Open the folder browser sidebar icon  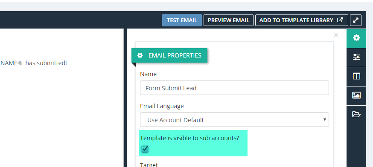point(356,114)
